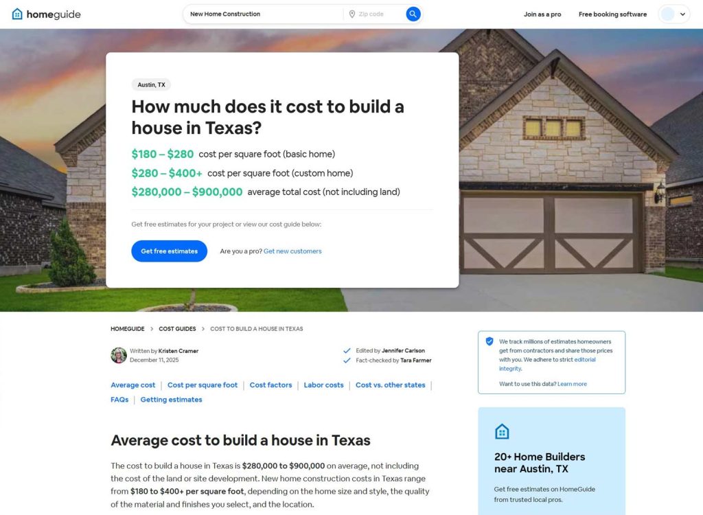Click the blue magnifying glass search icon
The height and width of the screenshot is (515, 703).
click(412, 14)
